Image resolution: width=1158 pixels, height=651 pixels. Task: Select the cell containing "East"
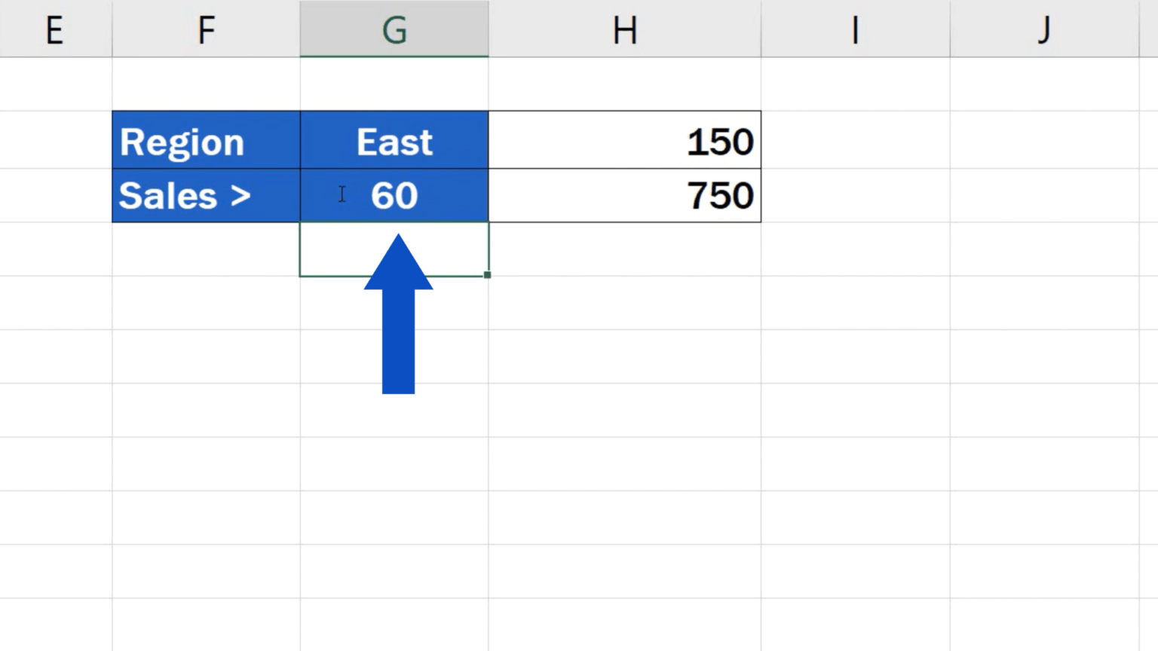[x=394, y=140]
